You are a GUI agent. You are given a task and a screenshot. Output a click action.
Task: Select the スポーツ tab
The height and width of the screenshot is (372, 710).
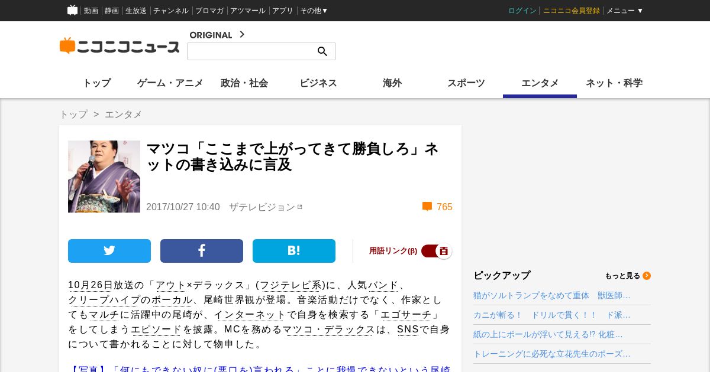pyautogui.click(x=466, y=83)
